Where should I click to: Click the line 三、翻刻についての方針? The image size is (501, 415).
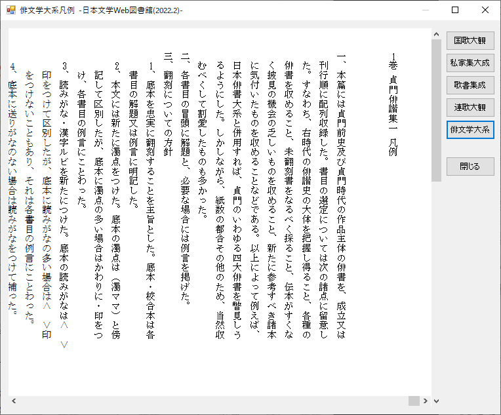pyautogui.click(x=169, y=104)
